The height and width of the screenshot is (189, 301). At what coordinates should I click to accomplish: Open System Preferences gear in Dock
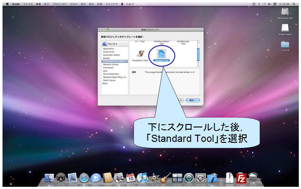(x=201, y=178)
